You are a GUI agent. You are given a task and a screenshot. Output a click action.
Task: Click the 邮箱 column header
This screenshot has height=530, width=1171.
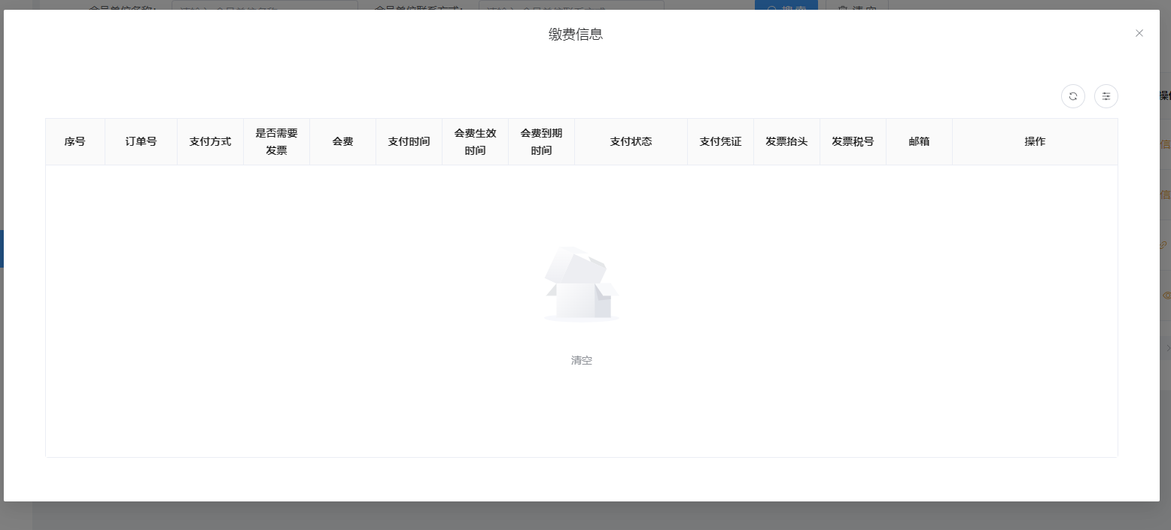(919, 141)
